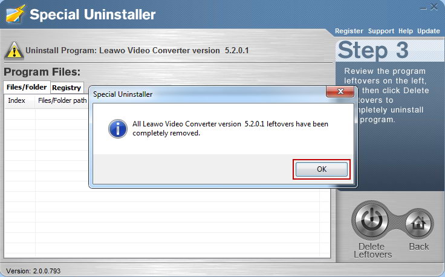Check for updates via Update link
The image size is (445, 277).
pos(428,31)
